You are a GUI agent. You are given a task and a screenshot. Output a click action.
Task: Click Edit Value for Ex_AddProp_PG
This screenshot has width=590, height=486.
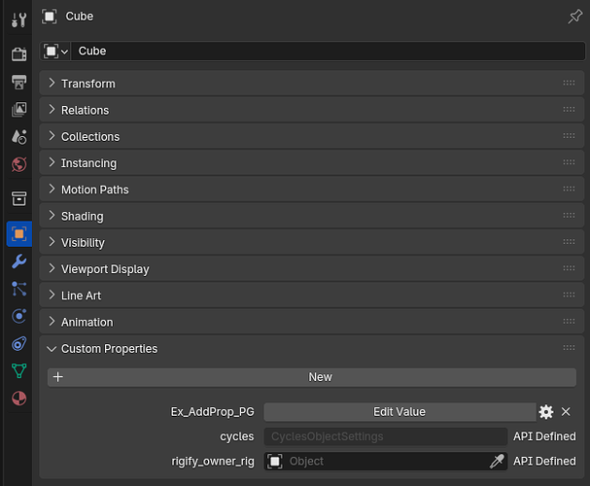[399, 412]
